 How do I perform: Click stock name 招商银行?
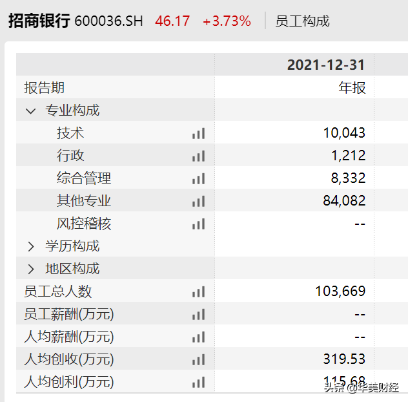[x=39, y=21]
